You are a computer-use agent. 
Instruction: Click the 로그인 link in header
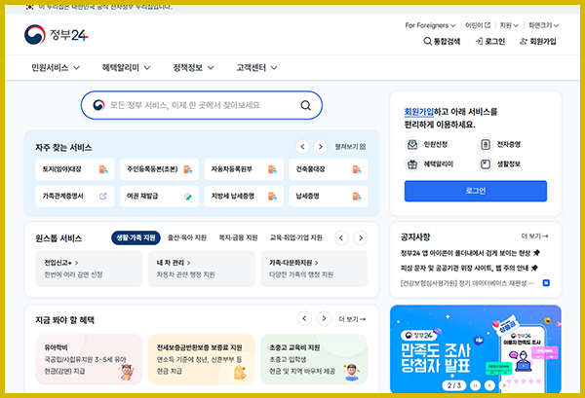click(489, 41)
